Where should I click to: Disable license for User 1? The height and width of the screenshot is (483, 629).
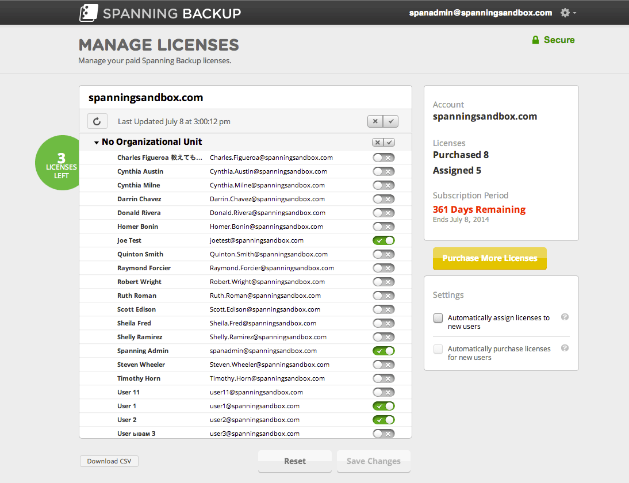click(383, 406)
